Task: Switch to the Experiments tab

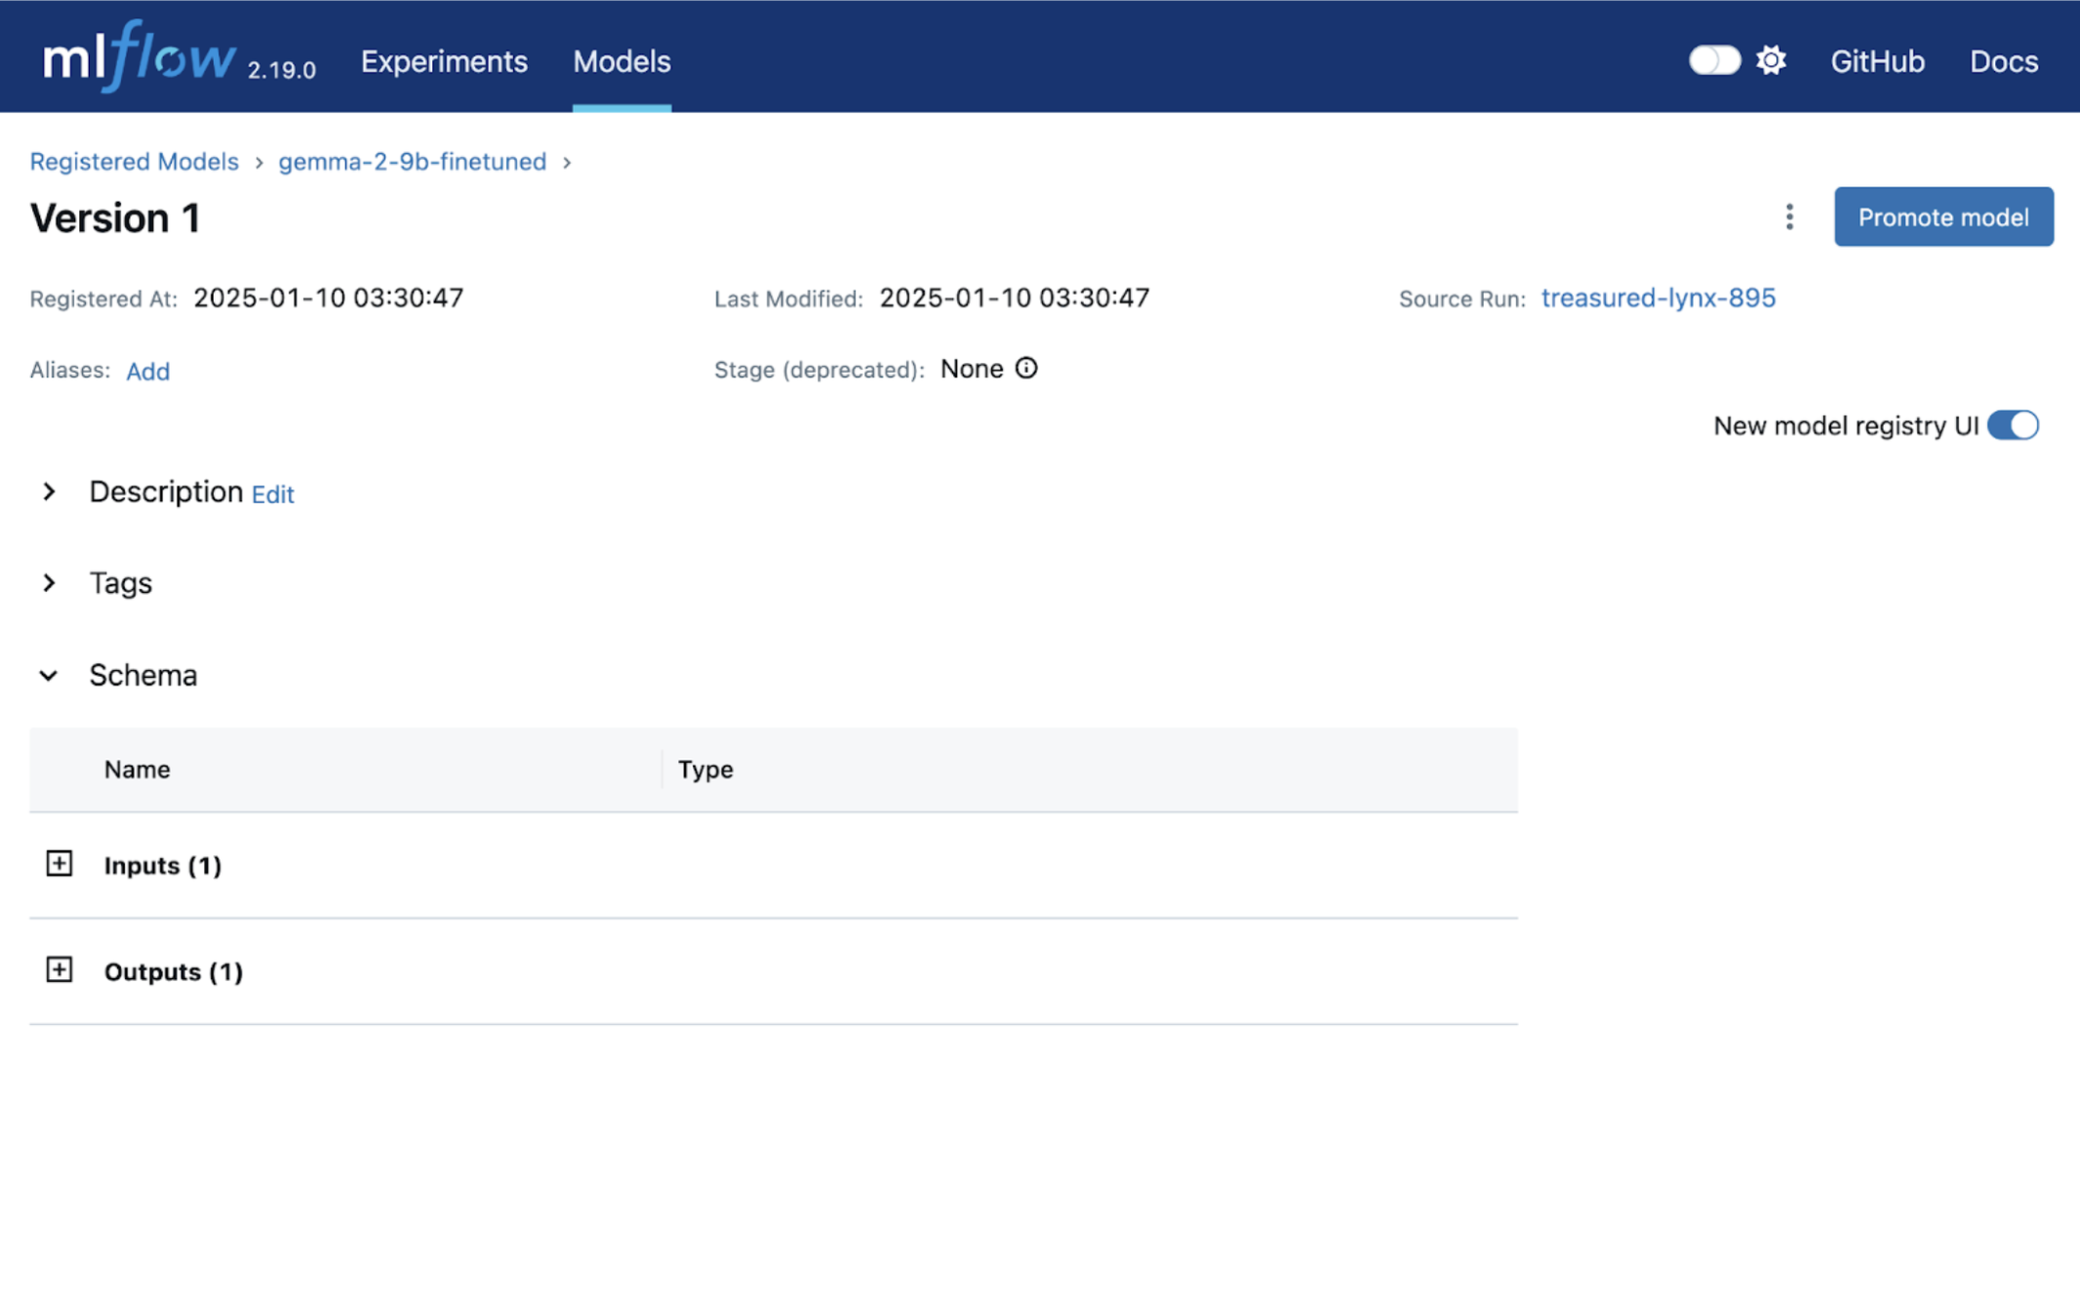Action: [x=444, y=61]
